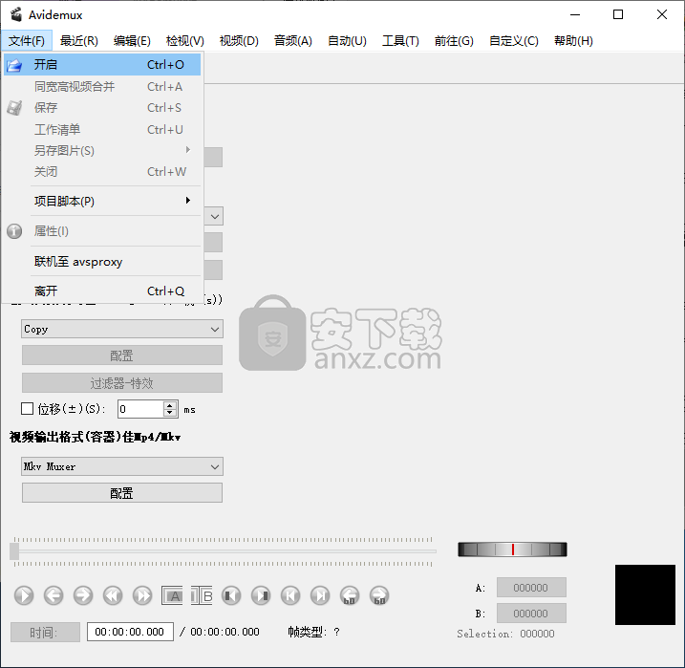Image resolution: width=685 pixels, height=668 pixels.
Task: Click the 过滤器-特效 button
Action: (122, 382)
